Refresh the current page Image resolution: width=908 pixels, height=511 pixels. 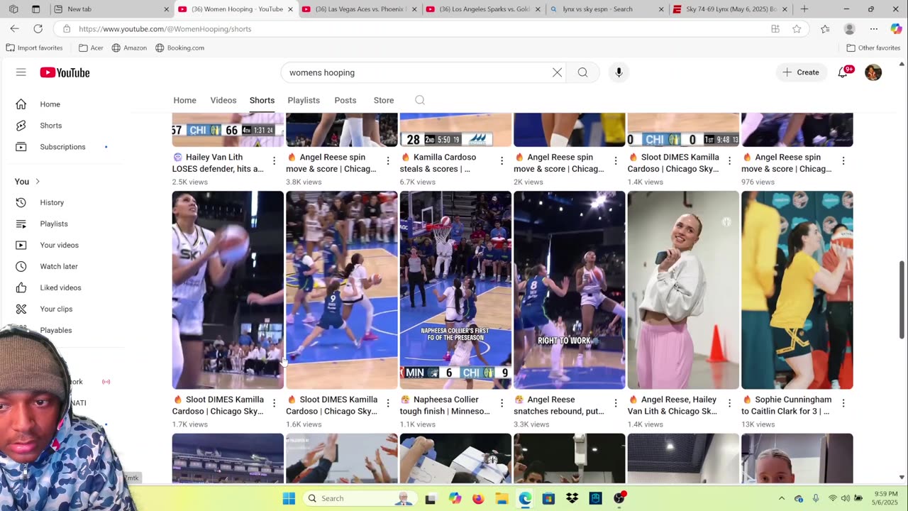pos(38,28)
